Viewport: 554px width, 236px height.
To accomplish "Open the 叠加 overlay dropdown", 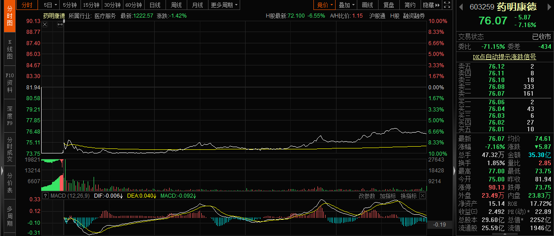I will point(346,5).
